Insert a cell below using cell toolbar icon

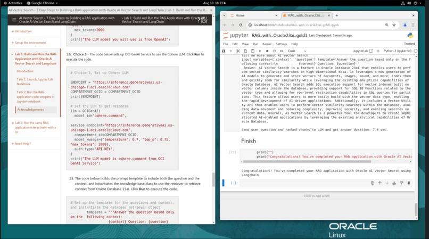point(401,183)
